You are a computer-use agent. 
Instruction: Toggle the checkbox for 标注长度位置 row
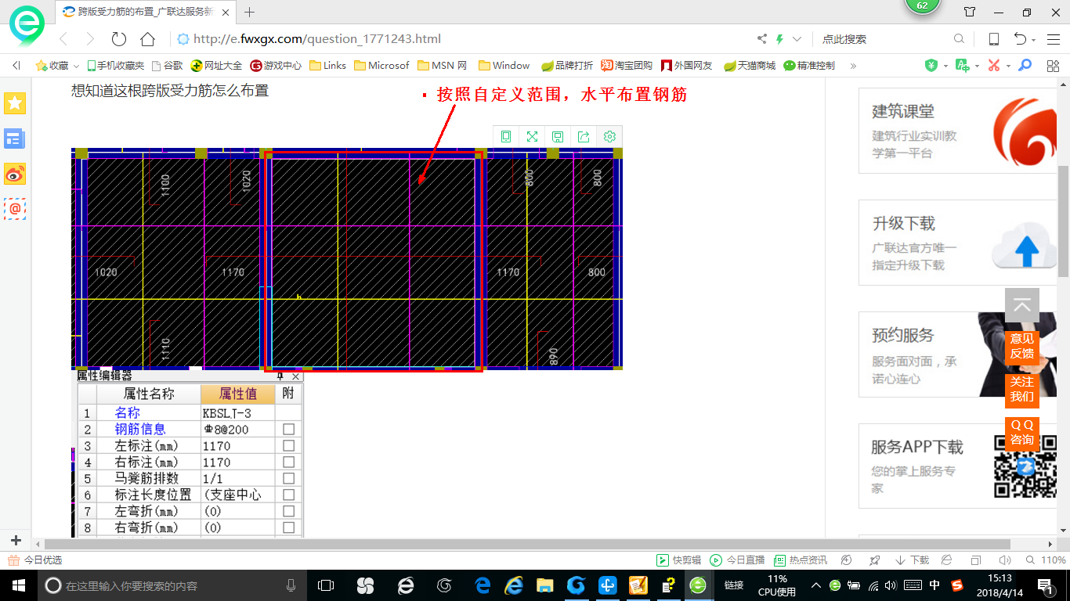[289, 495]
